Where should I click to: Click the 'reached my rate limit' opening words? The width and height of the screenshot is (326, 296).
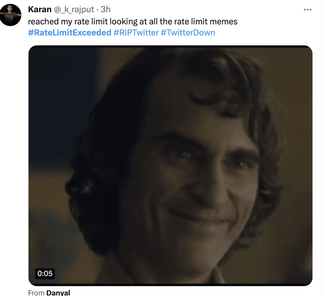[68, 22]
